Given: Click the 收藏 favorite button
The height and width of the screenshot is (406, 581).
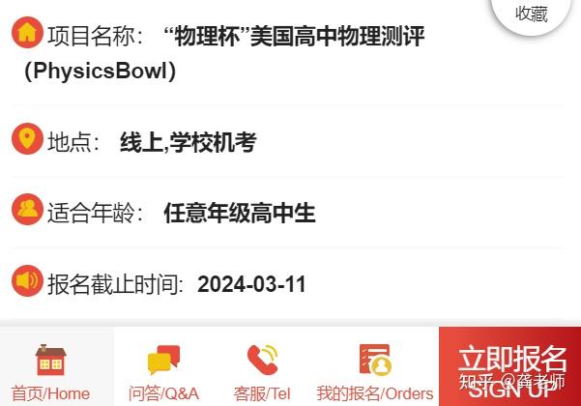Looking at the screenshot, I should point(531,14).
